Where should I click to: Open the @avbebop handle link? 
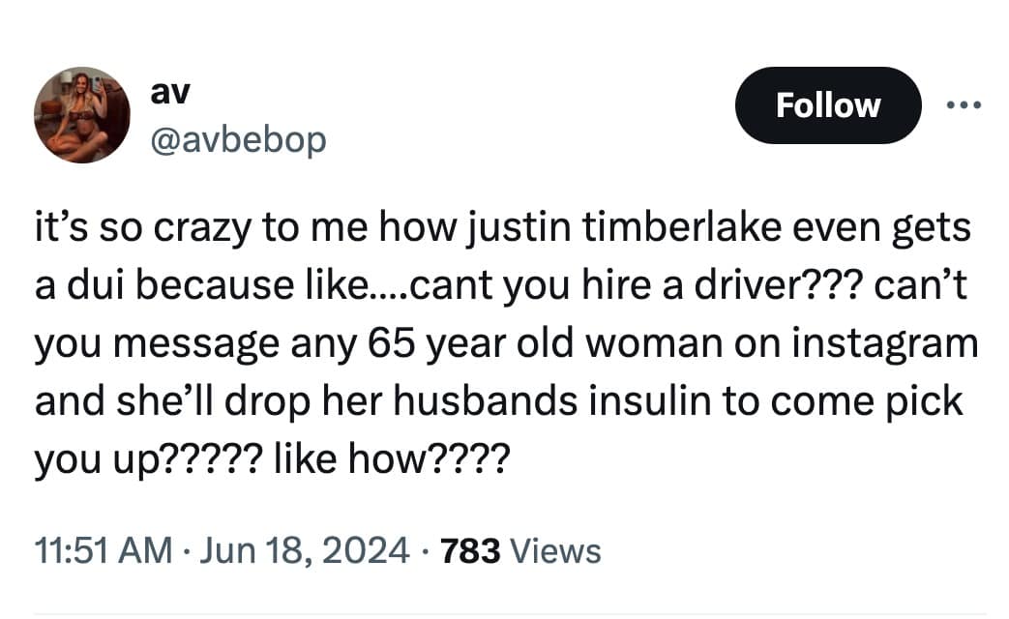pyautogui.click(x=237, y=140)
